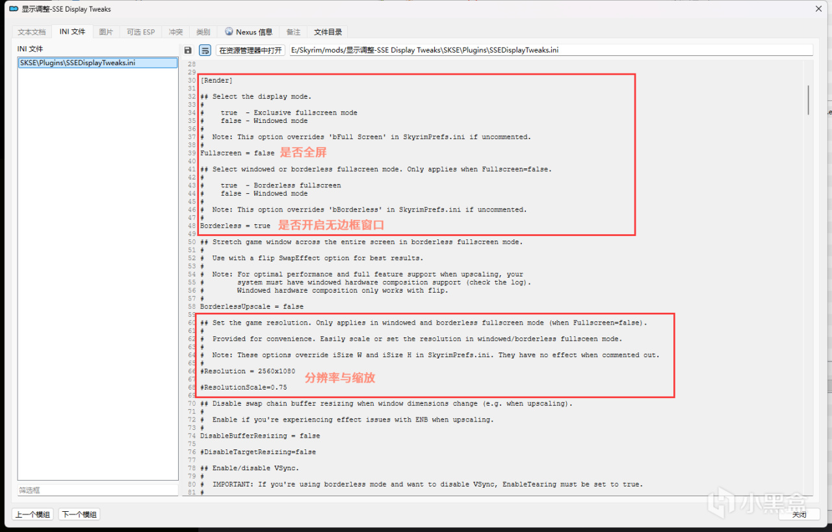
Task: Go to next mod with 下一个模组
Action: [x=79, y=514]
